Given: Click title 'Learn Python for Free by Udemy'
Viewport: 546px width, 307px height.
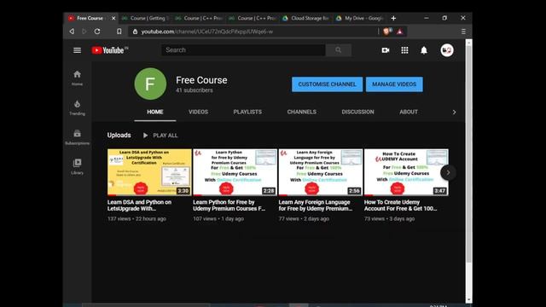Looking at the screenshot, I should (229, 206).
